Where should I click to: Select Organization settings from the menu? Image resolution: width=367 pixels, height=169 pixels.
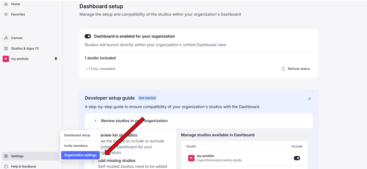coord(80,155)
